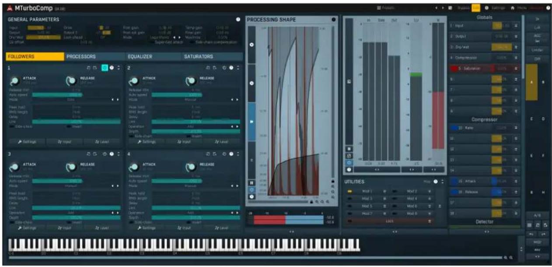Change follower 3 Mode with arrow selector
The width and height of the screenshot is (552, 267).
tap(115, 186)
